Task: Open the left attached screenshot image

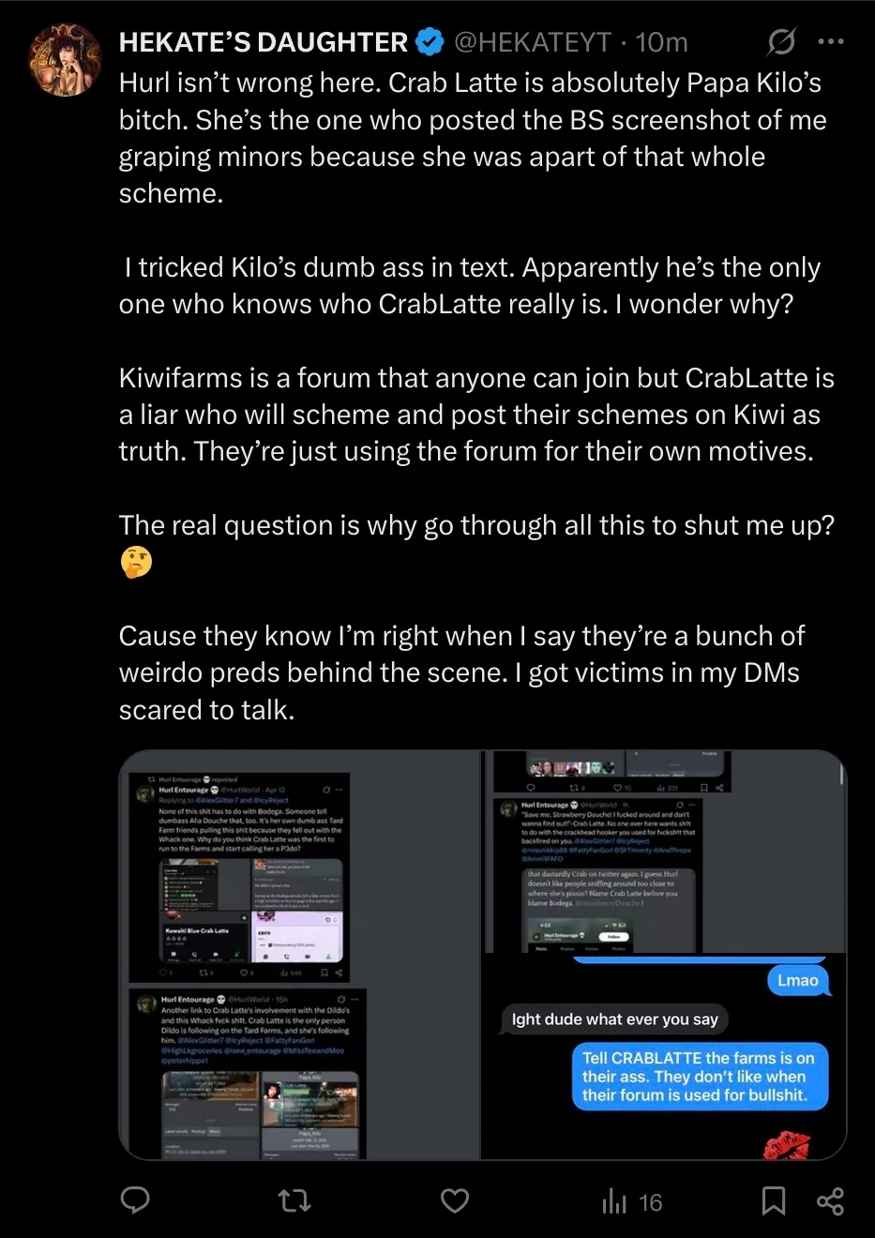Action: [x=299, y=955]
